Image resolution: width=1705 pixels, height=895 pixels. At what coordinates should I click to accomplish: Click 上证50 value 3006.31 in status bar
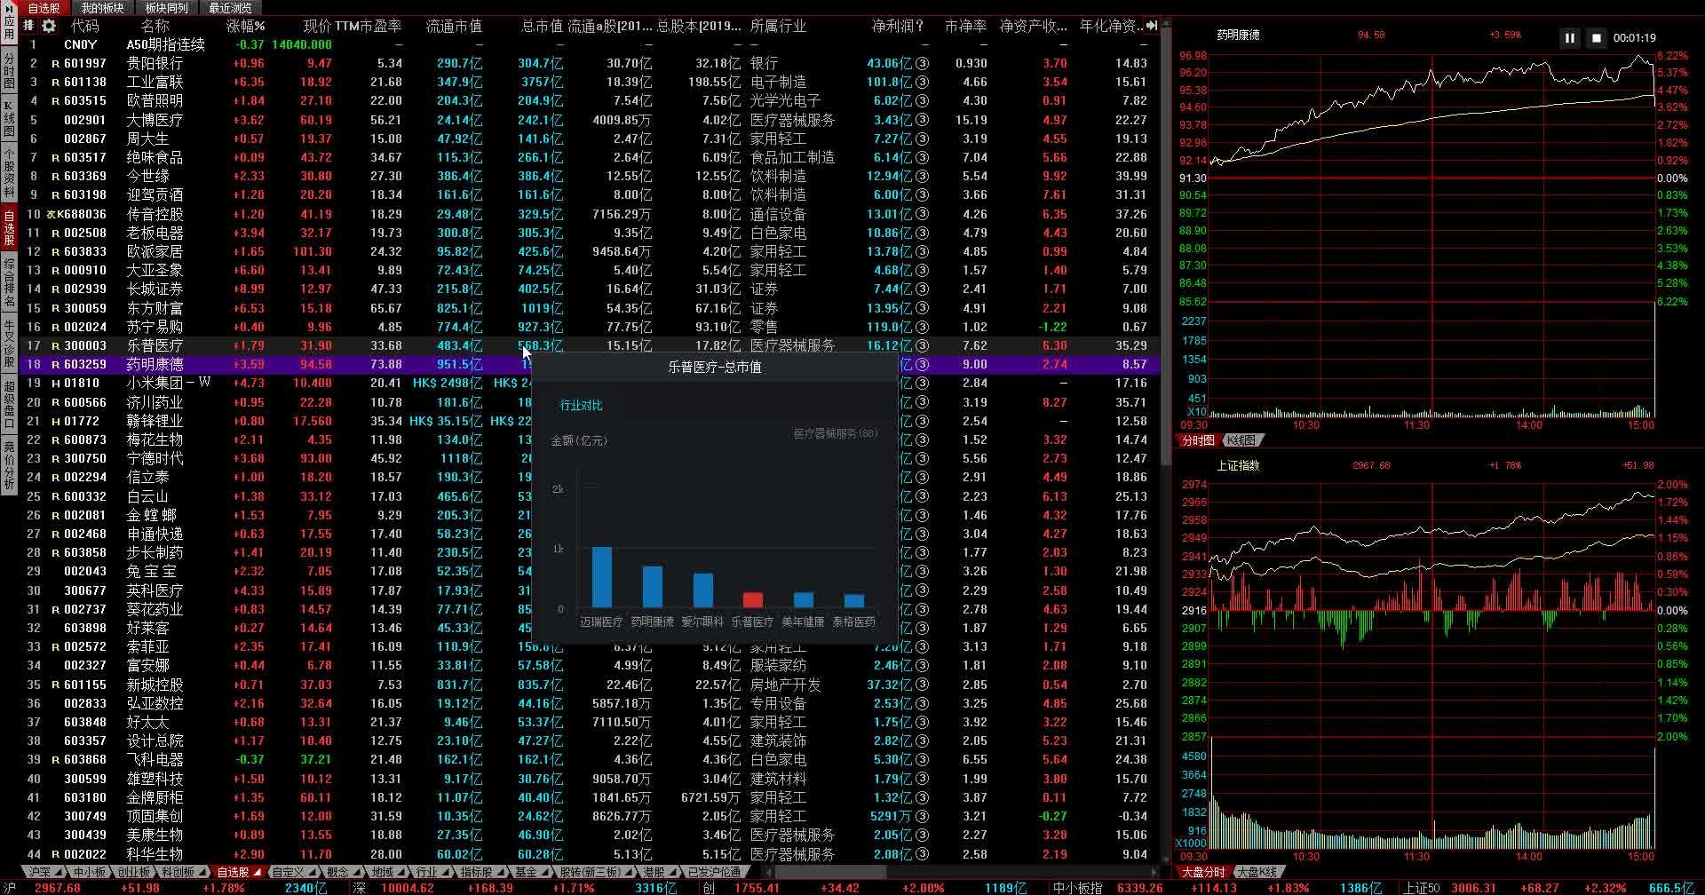[1472, 888]
